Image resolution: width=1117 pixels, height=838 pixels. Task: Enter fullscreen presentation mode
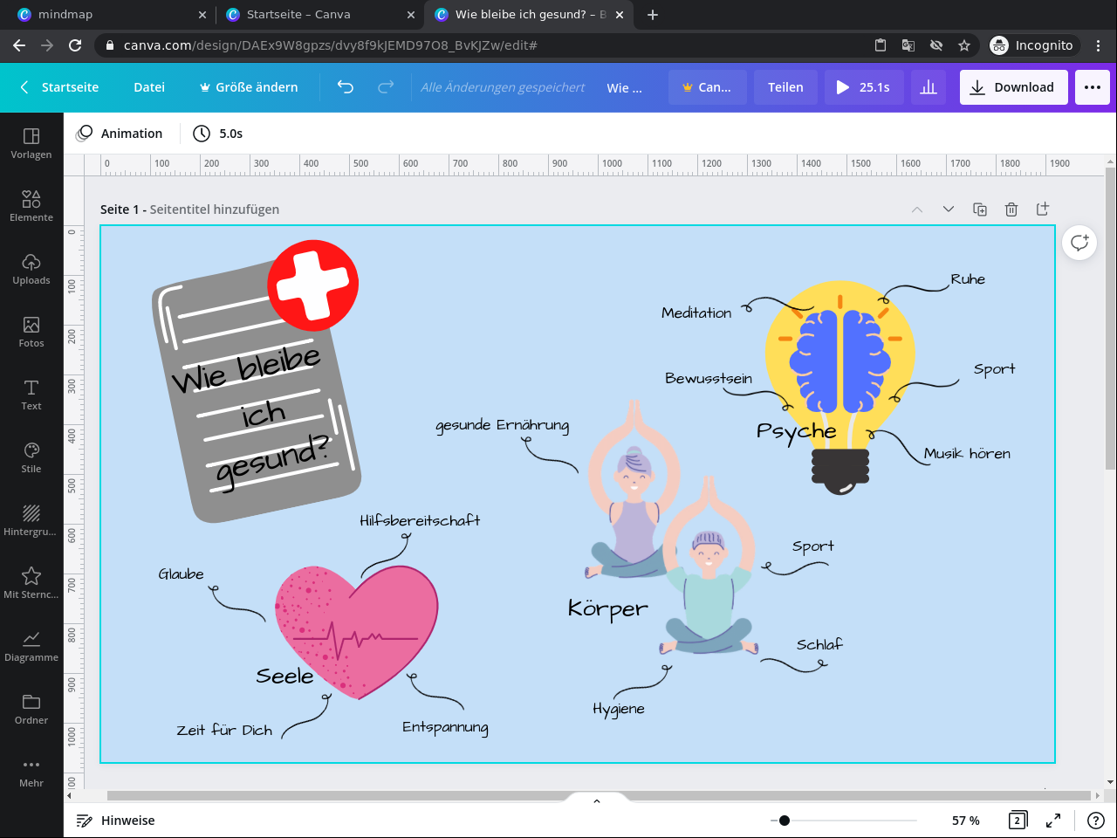click(1053, 821)
